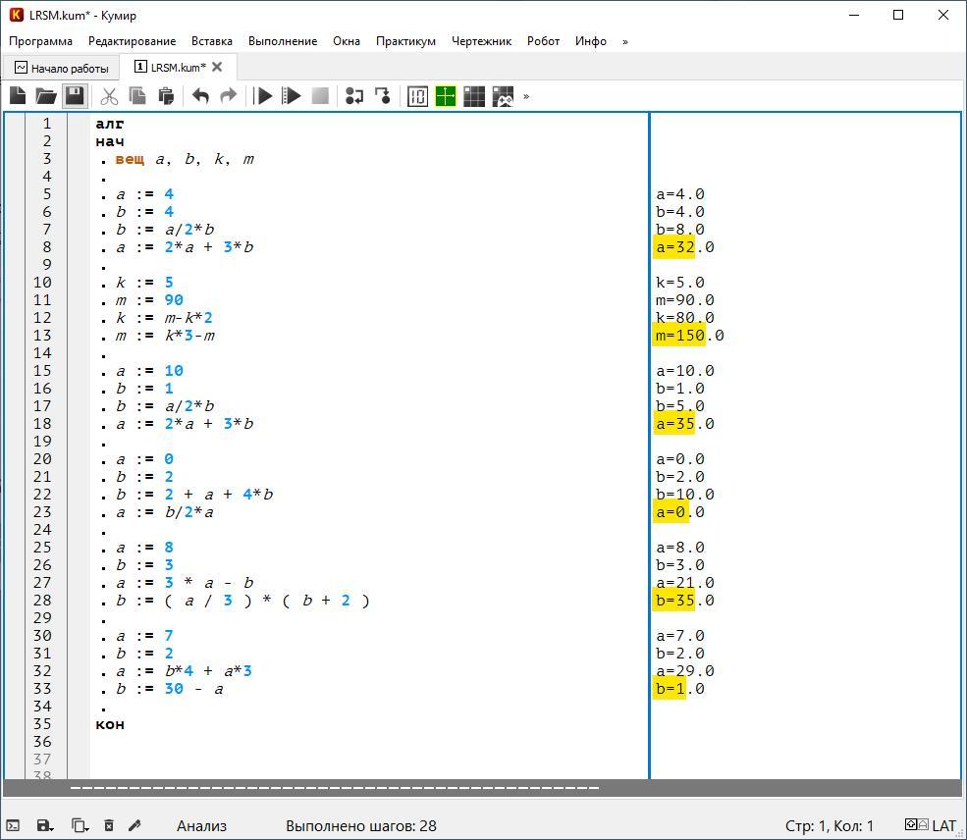
Task: Click the a=29.0 margin value
Action: coord(684,671)
